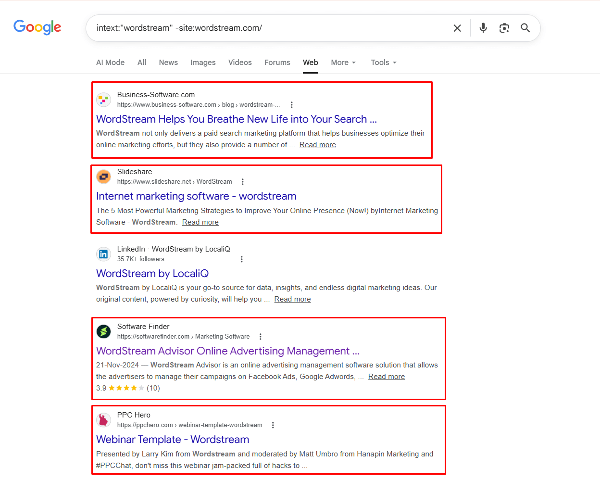The height and width of the screenshot is (480, 600).
Task: Open the three-dot menu for PPC Hero result
Action: [x=273, y=425]
